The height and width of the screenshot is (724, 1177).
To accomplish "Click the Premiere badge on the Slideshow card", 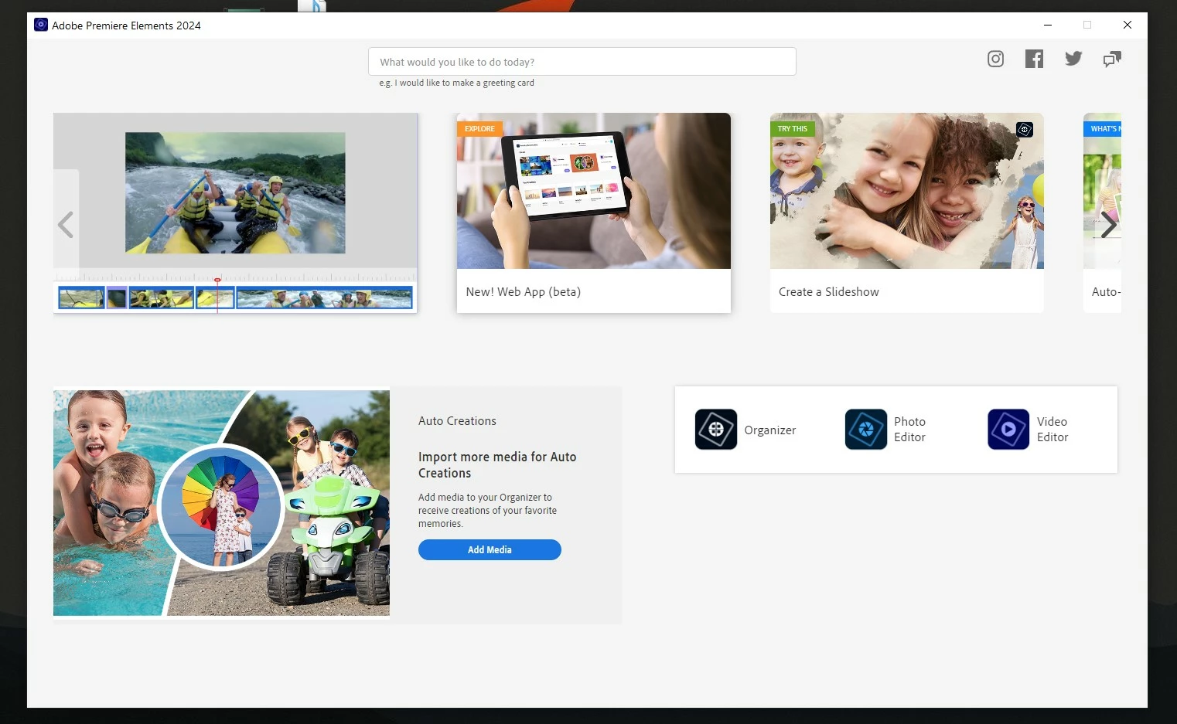I will [x=1025, y=130].
